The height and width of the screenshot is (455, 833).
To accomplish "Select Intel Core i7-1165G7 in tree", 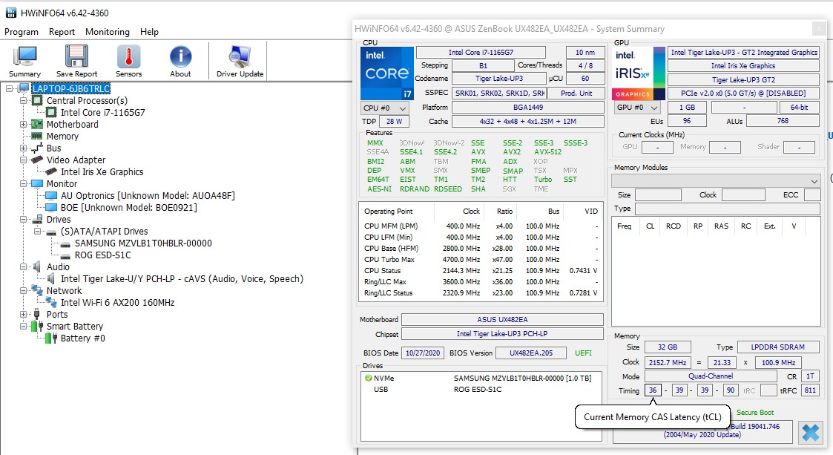I will 102,113.
